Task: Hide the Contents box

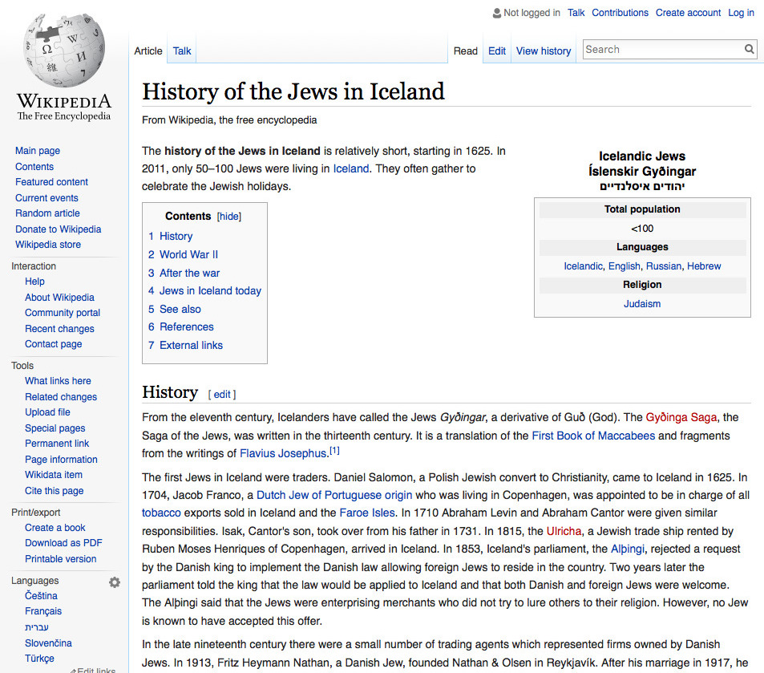Action: coord(228,216)
